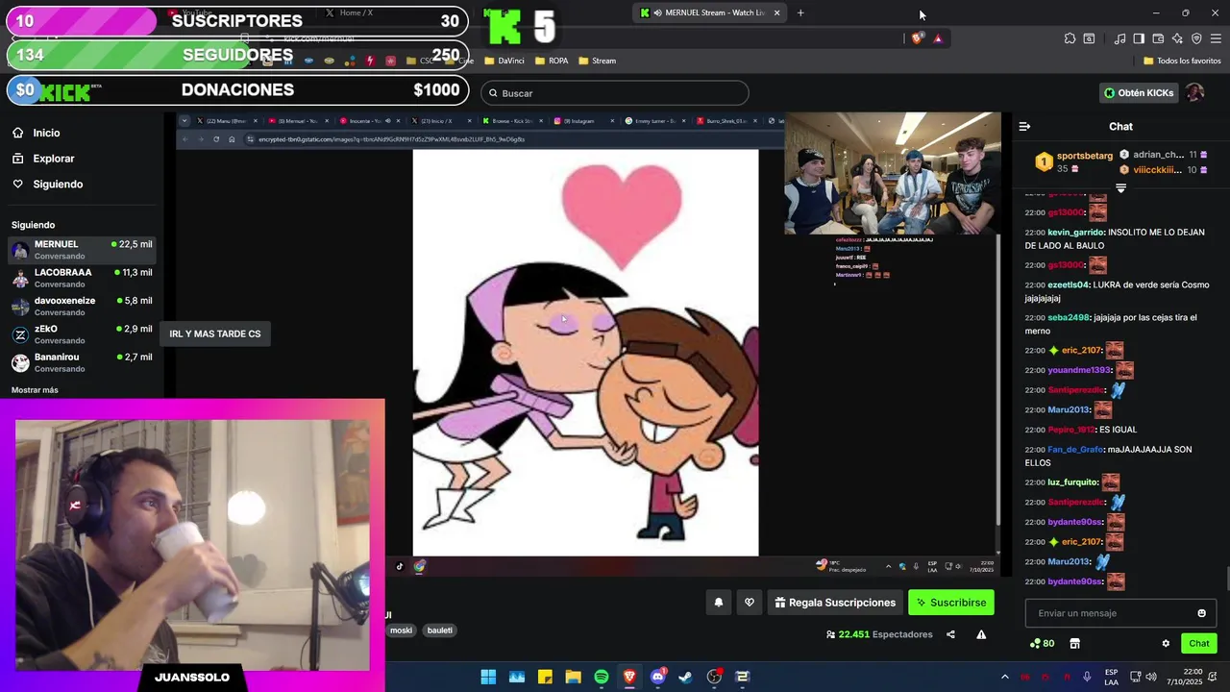Mute audio on the MERNUEL Stream tab
1230x692 pixels.
coord(657,12)
